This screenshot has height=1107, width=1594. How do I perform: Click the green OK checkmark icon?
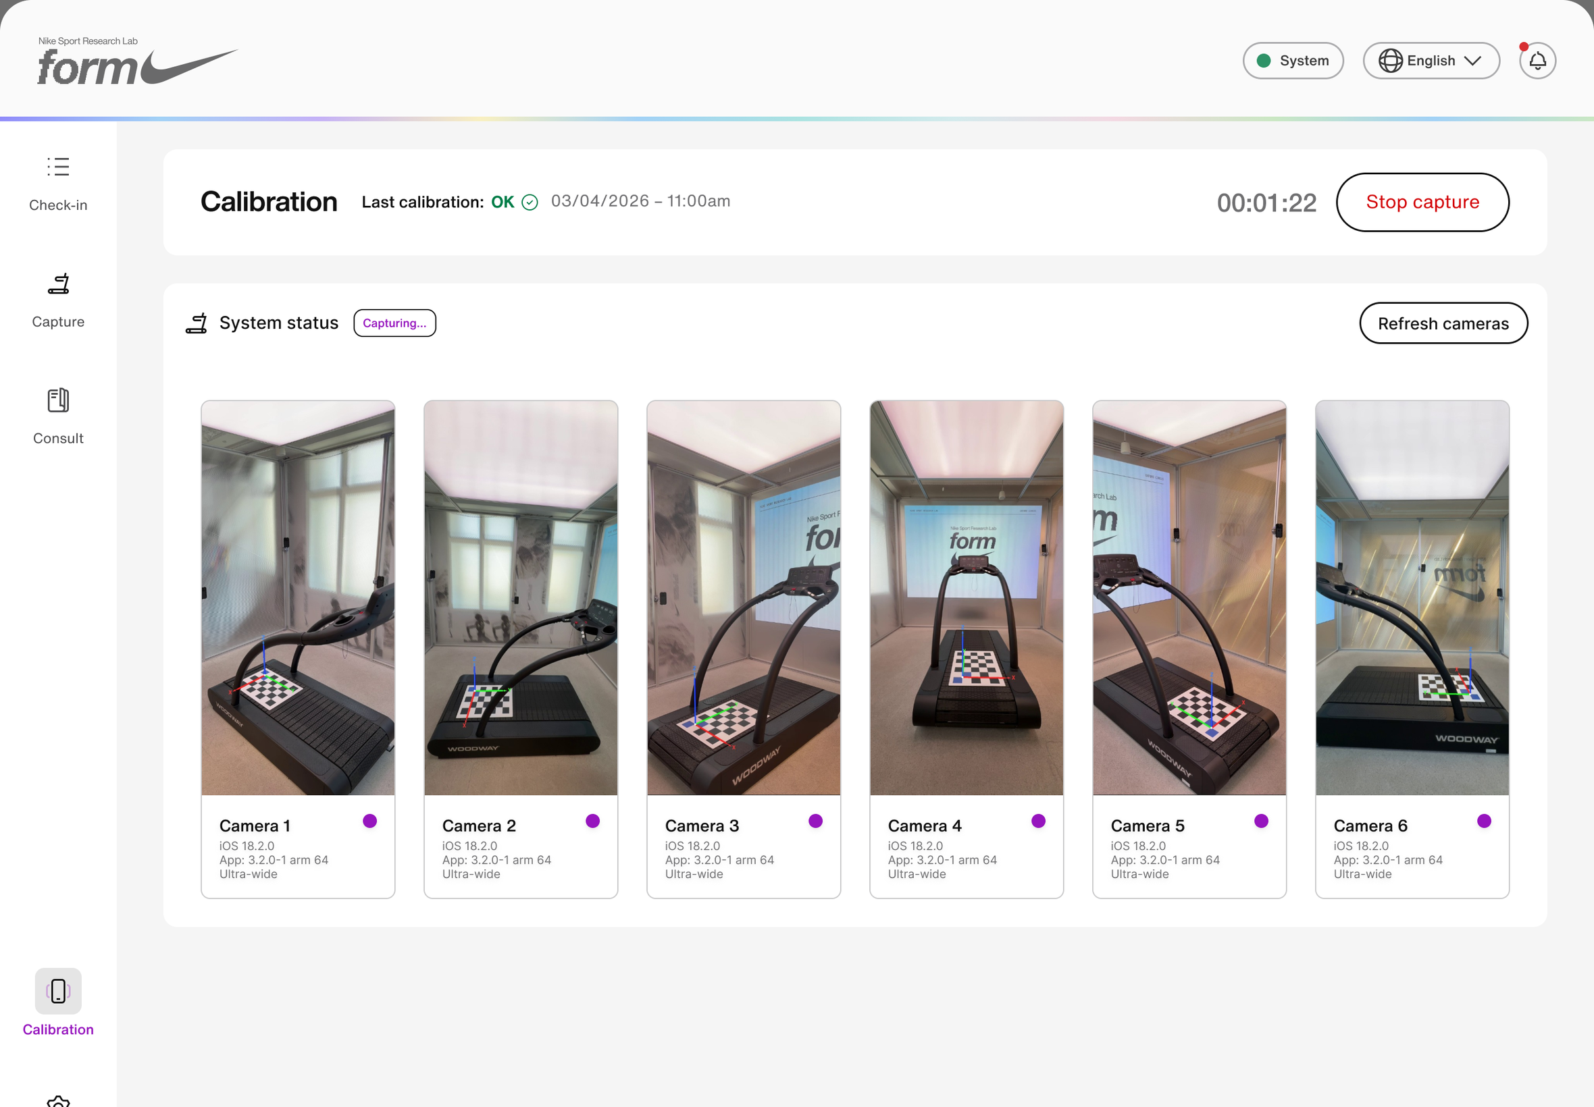530,202
